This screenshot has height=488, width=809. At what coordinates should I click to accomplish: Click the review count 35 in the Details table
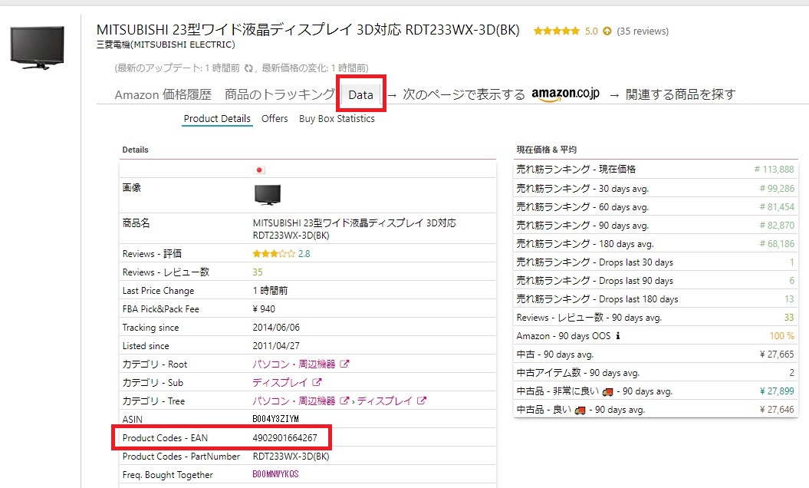(258, 272)
